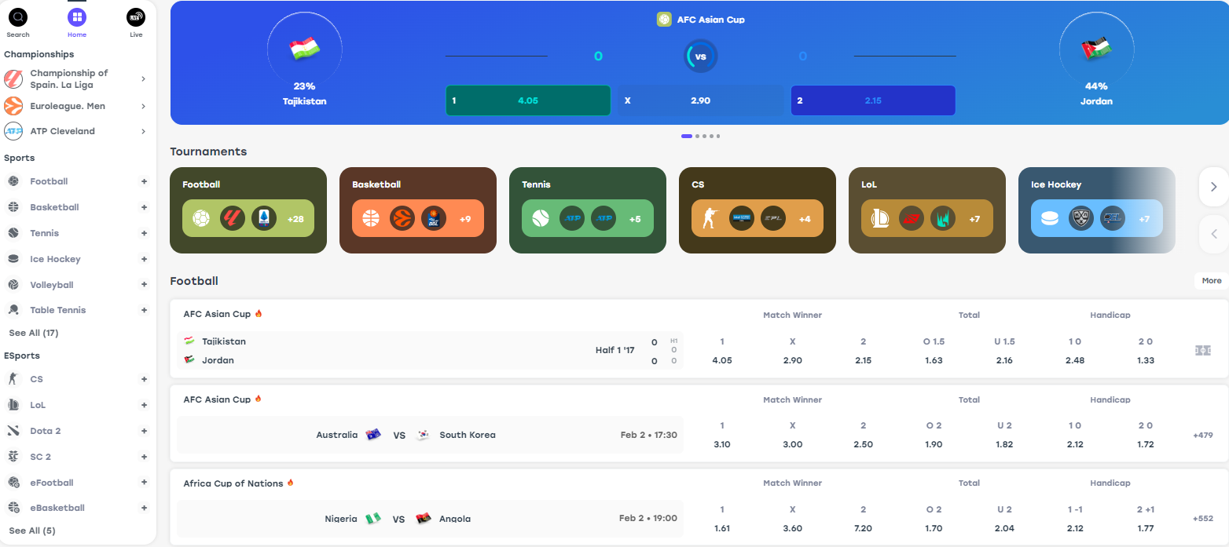Image resolution: width=1229 pixels, height=547 pixels.
Task: Expand the Football sport in sidebar
Action: pos(144,181)
